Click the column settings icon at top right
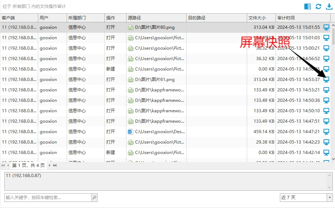The width and height of the screenshot is (335, 208). pyautogui.click(x=307, y=6)
